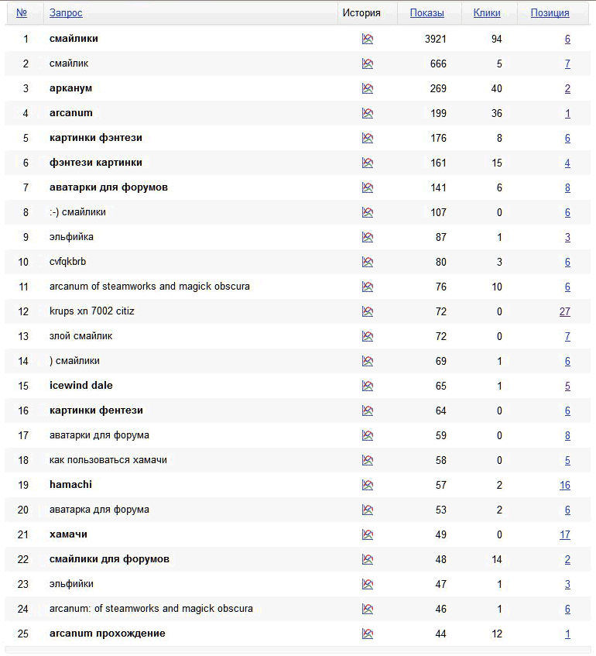Image resolution: width=596 pixels, height=656 pixels.
Task: Show history graph for arcanum query
Action: point(367,113)
